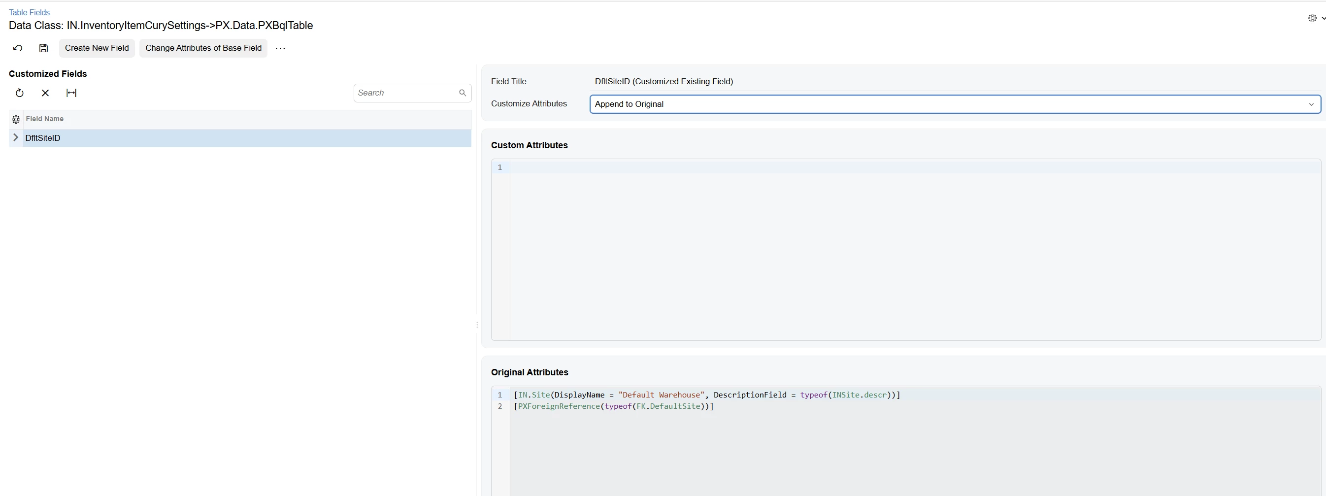Click the delete X icon in grid toolbar

point(45,93)
